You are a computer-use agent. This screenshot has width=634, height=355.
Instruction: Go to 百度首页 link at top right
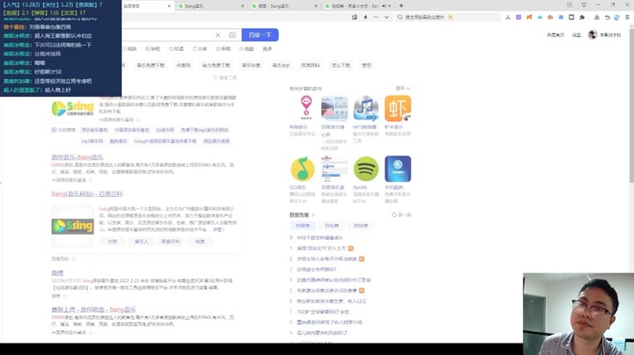point(555,35)
